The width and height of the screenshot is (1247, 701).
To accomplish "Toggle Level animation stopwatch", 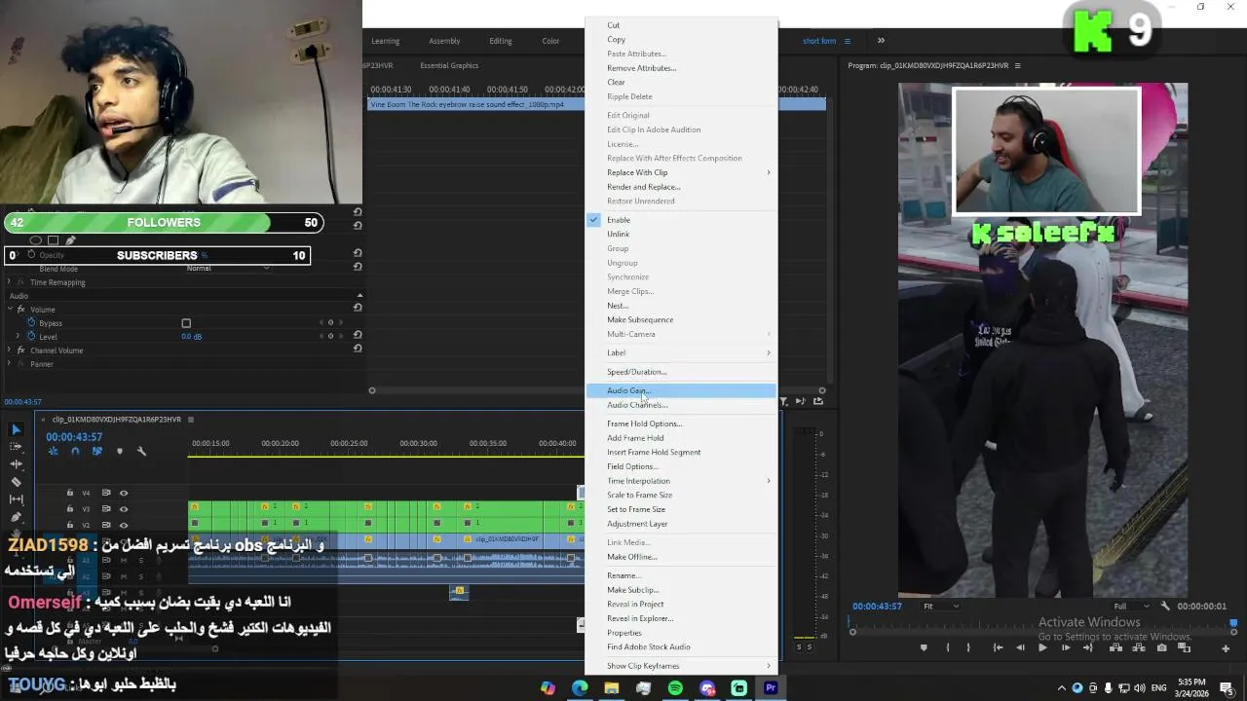I will point(31,336).
